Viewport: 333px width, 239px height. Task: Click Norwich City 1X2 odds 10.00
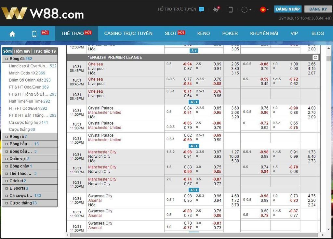pyautogui.click(x=234, y=157)
